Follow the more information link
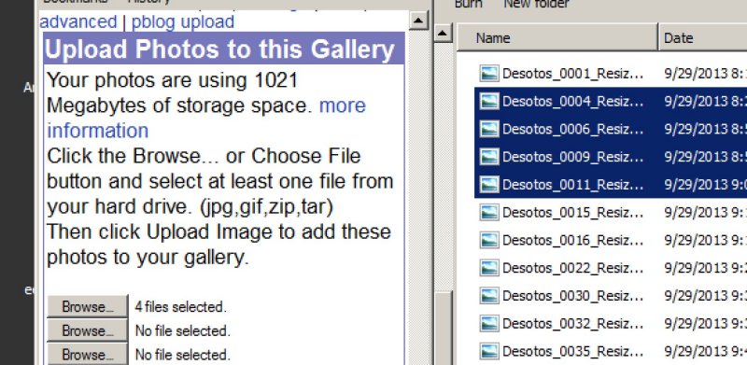The width and height of the screenshot is (747, 365). tap(206, 118)
